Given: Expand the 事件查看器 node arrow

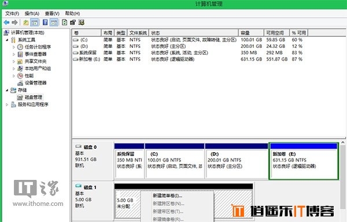Looking at the screenshot, I should pyautogui.click(x=14, y=54).
